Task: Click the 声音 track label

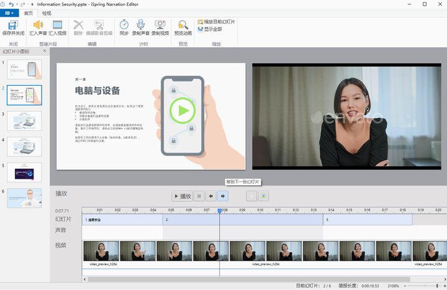Action: point(60,230)
